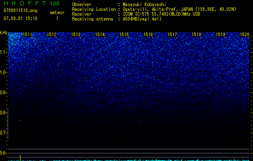Click the 1513 time marker
Viewport: 253px width, 161px height.
coord(76,34)
